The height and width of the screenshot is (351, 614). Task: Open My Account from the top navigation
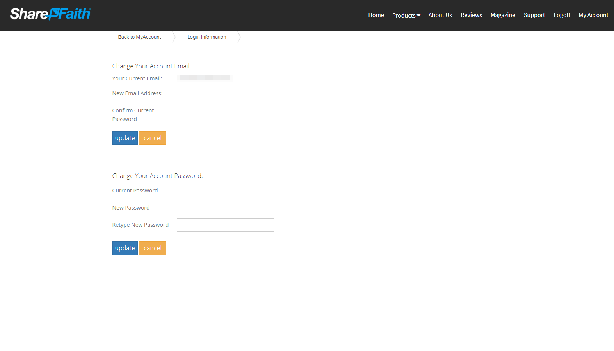pyautogui.click(x=593, y=15)
